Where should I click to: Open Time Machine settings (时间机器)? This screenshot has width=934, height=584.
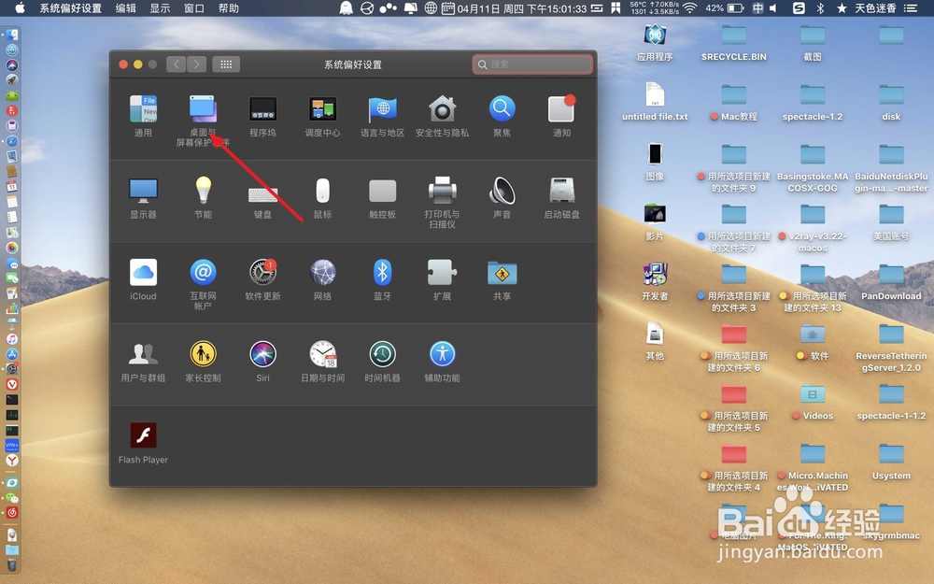point(382,352)
